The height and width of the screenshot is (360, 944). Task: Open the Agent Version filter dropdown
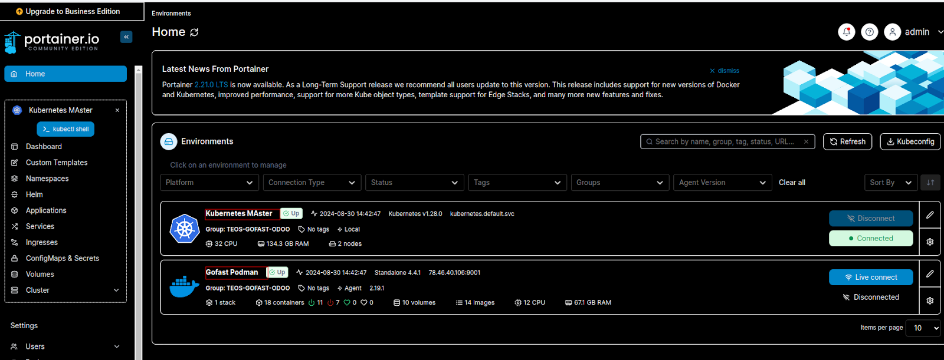723,183
